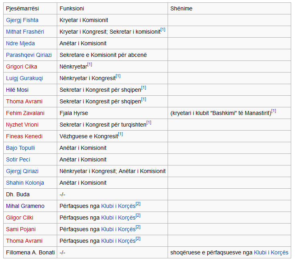Open the Parashqevi Qiriazi link
Viewport: 304px width, 264px height.
29,55
